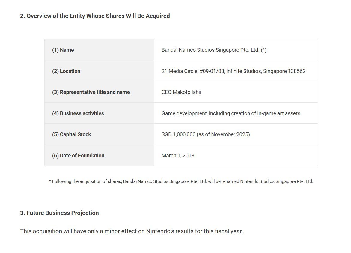The height and width of the screenshot is (253, 351).
Task: Click the postal code 138562 text
Action: coord(297,71)
